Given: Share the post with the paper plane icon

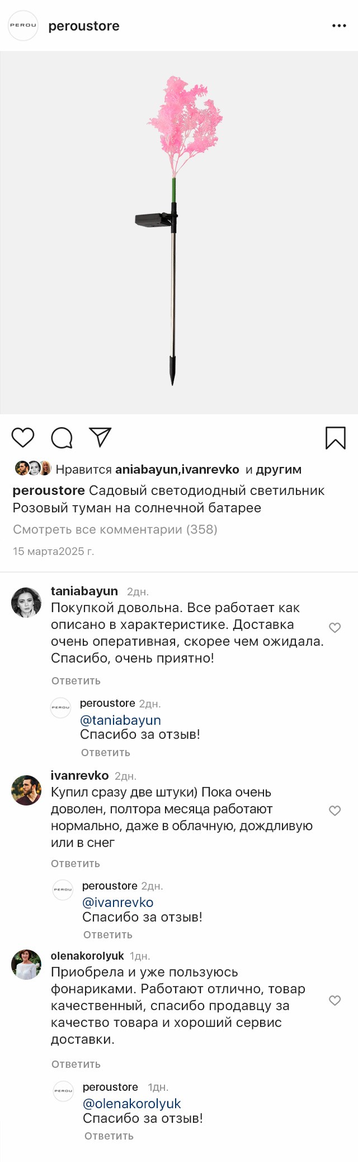Looking at the screenshot, I should pyautogui.click(x=100, y=437).
